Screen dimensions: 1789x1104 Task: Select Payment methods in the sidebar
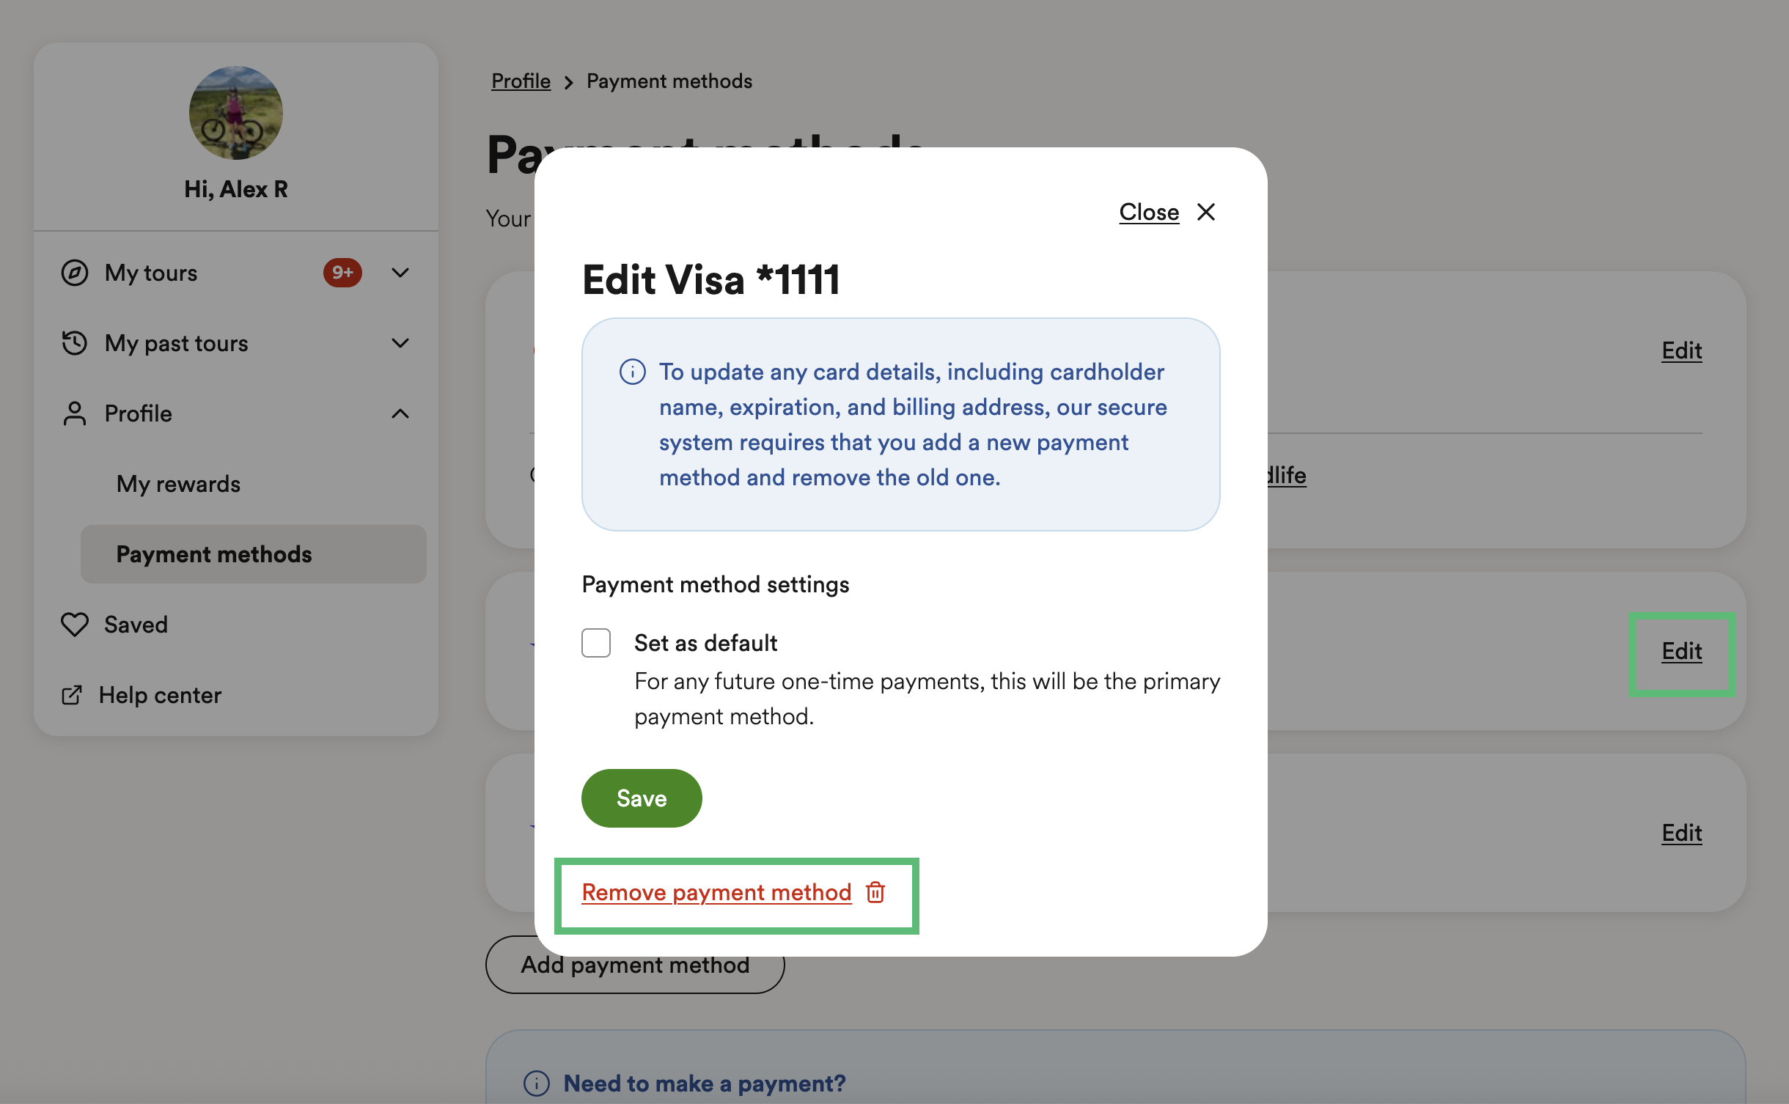coord(214,554)
